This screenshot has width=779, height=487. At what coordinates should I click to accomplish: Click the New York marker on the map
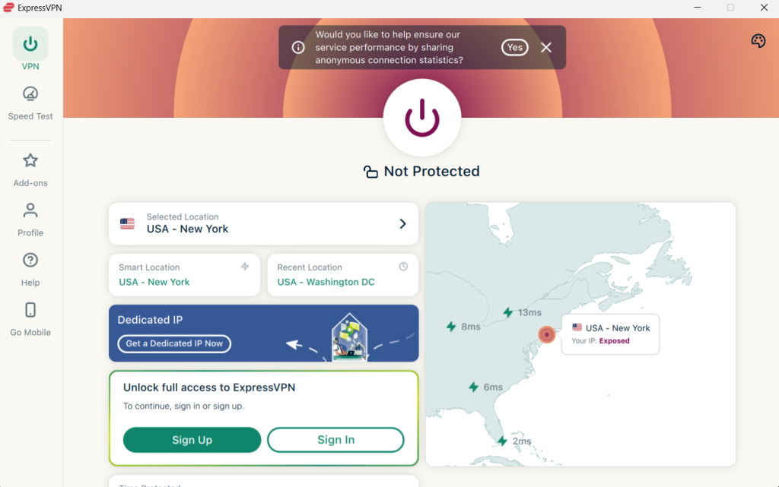pos(546,334)
